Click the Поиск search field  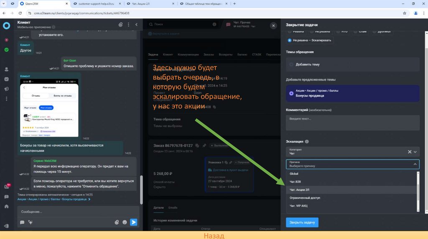point(183,25)
